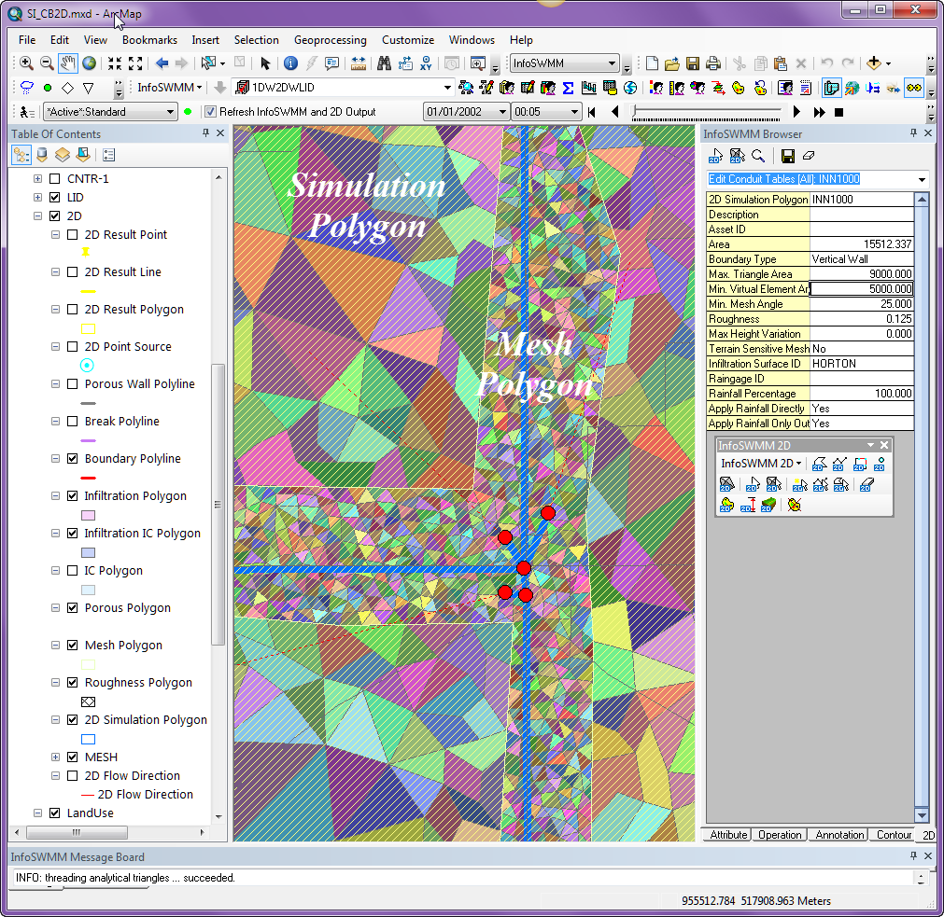Screen dimensions: 944x917
Task: Enable the Porous Wall Polyline layer
Action: click(x=73, y=384)
